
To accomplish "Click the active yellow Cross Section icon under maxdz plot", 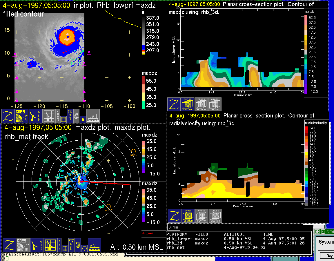I will coord(188,104).
